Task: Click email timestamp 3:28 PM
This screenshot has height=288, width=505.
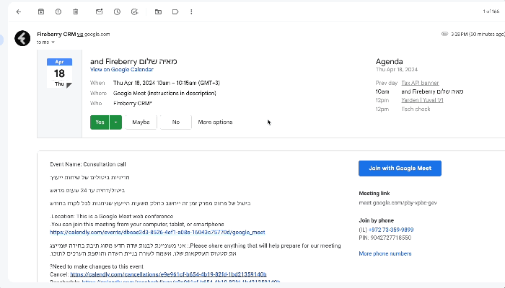Action: coord(478,34)
